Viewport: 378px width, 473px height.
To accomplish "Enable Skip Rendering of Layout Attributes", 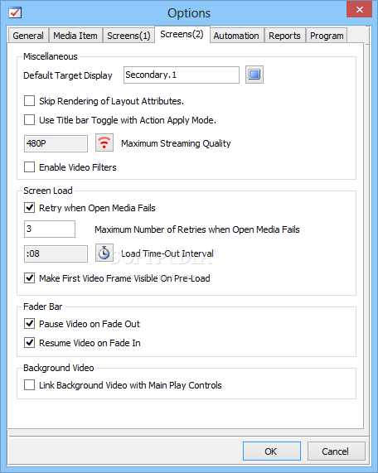I will coord(29,101).
